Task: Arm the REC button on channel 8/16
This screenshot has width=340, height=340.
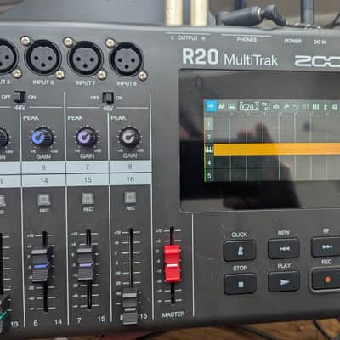Action: (x=130, y=197)
